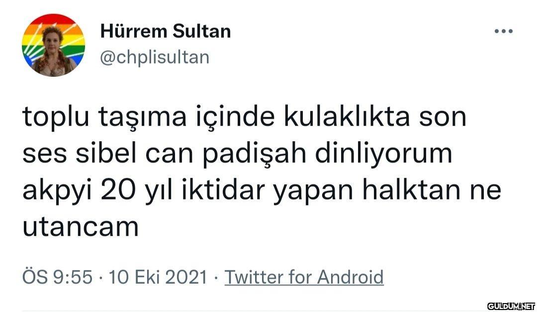
Task: Select the 10 Eki 2021 date
Action: [x=158, y=277]
